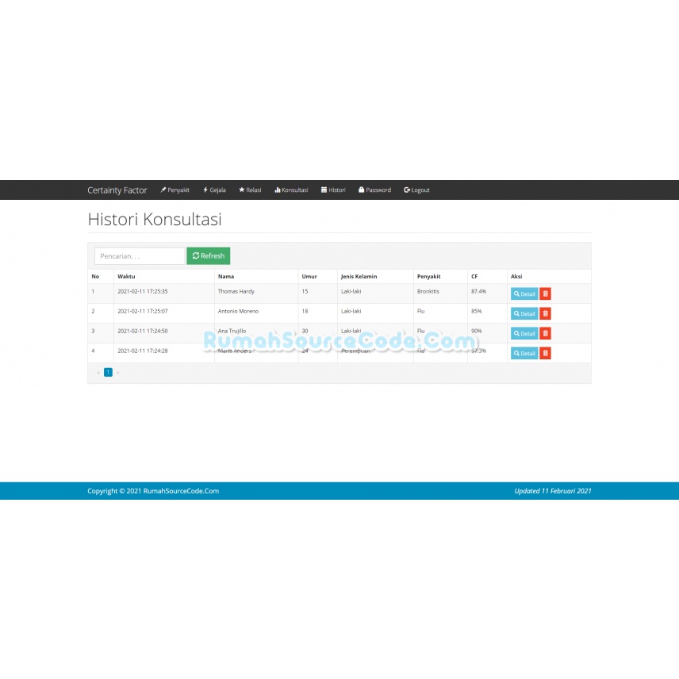Click the Jenis Kelamin column header
The image size is (679, 679).
[x=359, y=276]
